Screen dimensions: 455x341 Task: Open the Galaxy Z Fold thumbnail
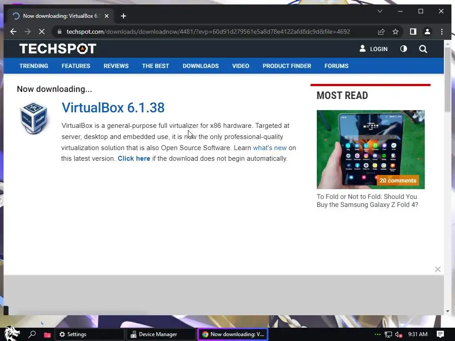point(371,149)
